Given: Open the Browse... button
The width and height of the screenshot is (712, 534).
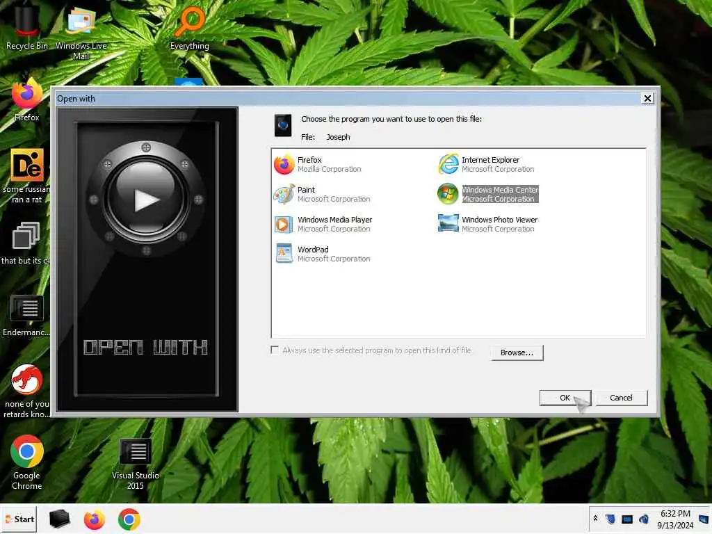Looking at the screenshot, I should (517, 353).
